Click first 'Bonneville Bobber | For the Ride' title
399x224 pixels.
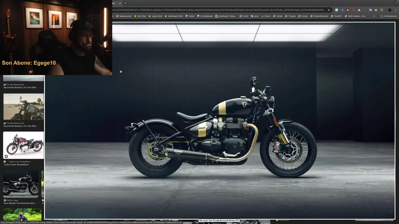click(x=20, y=87)
